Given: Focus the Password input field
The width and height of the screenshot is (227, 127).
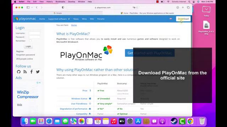Looking at the screenshot, I should (34, 37).
